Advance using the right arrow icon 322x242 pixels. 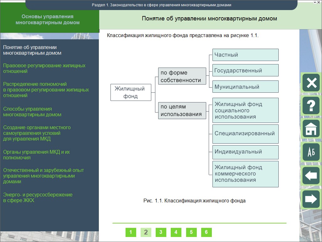[x=311, y=199]
